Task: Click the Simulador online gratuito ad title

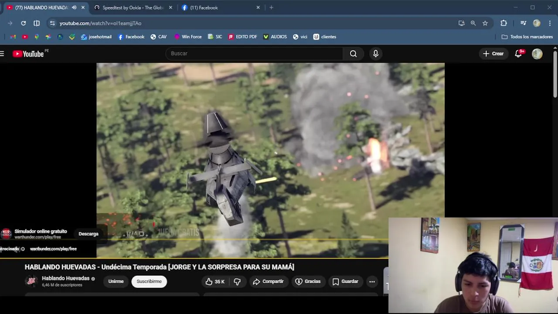Action: click(41, 232)
